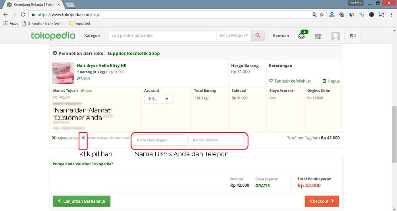397x211 pixels.
Task: Open shopping cart icon with 1 item
Action: (353, 36)
